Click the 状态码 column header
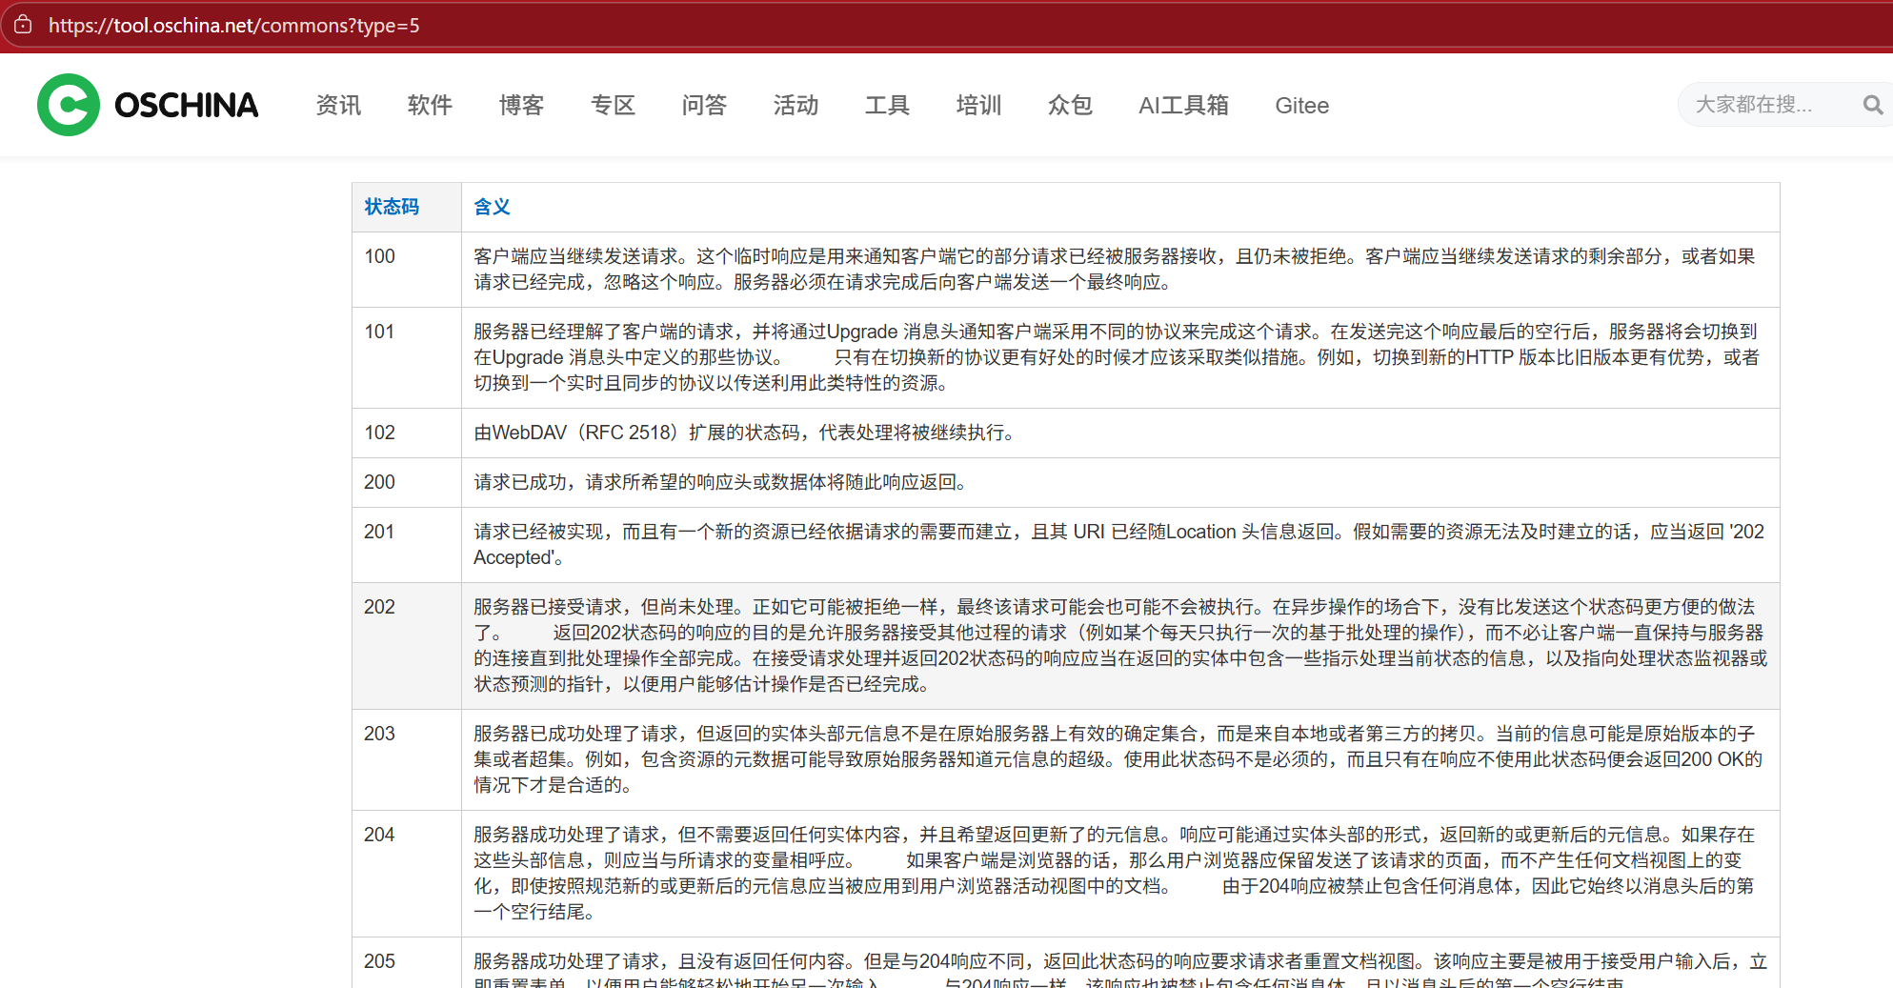Viewport: 1893px width, 988px height. (x=391, y=207)
